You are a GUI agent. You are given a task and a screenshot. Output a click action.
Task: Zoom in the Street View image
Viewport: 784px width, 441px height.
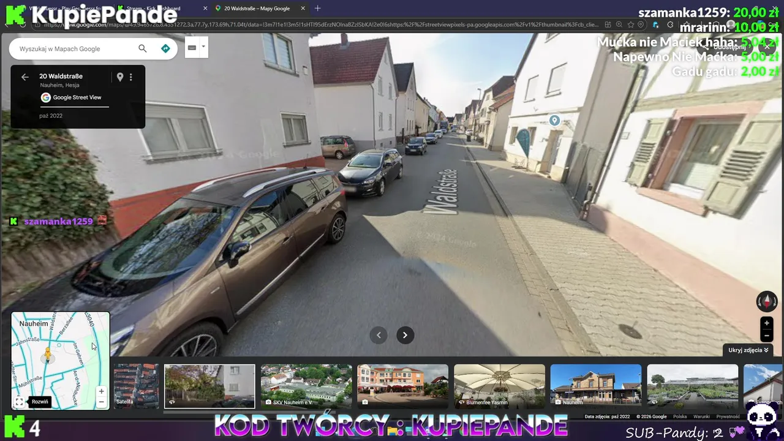tap(766, 323)
